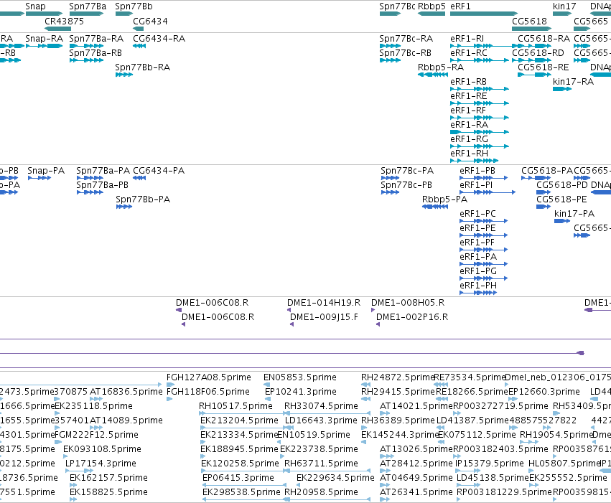Select the DME1-009J15.F BAC end label
Image resolution: width=611 pixels, height=503 pixels.
pos(325,317)
